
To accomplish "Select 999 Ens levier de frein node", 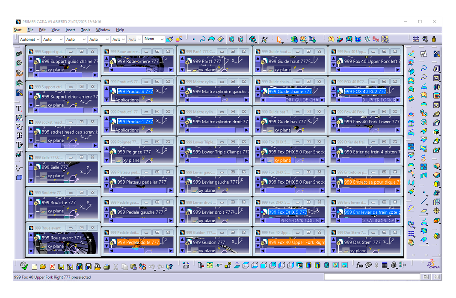I will (372, 212).
